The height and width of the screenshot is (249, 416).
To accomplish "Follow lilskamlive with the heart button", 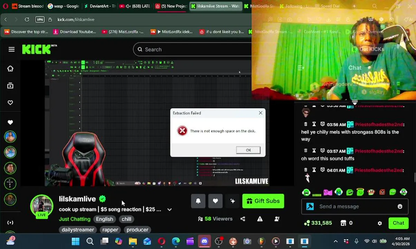I will click(x=215, y=201).
